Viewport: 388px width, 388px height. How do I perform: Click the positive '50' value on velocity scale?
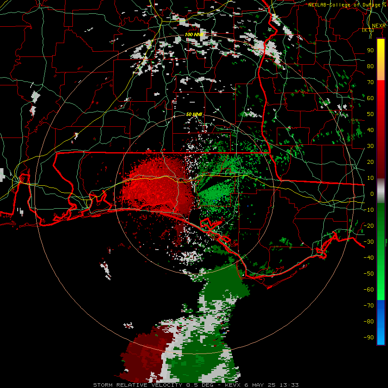click(370, 114)
